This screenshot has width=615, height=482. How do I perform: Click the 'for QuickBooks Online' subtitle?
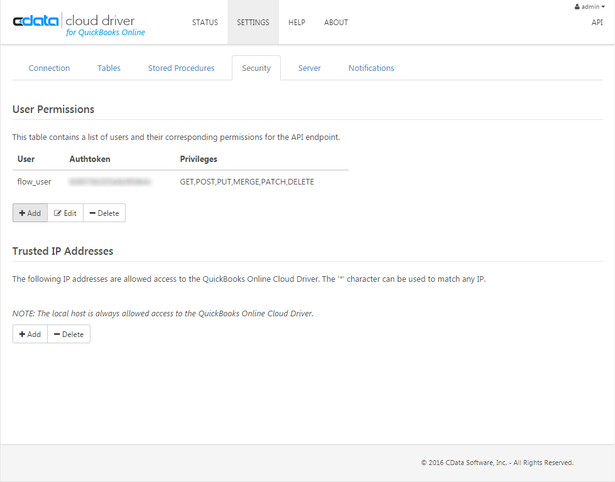point(106,32)
